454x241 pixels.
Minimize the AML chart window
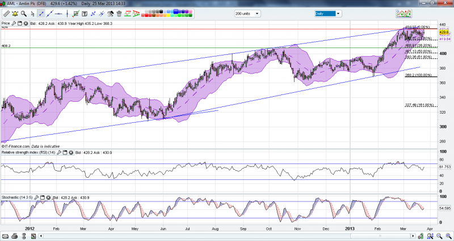423,3
